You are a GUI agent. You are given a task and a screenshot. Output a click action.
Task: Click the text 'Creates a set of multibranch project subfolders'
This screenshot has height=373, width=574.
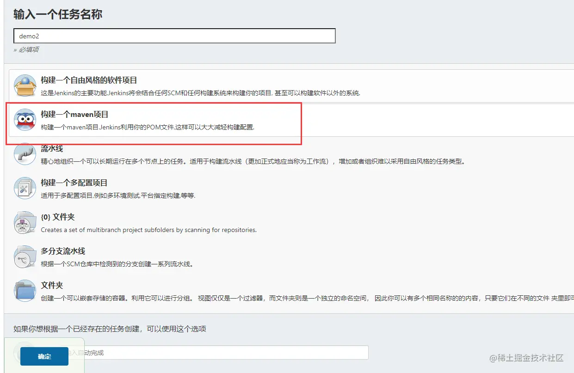pyautogui.click(x=148, y=230)
